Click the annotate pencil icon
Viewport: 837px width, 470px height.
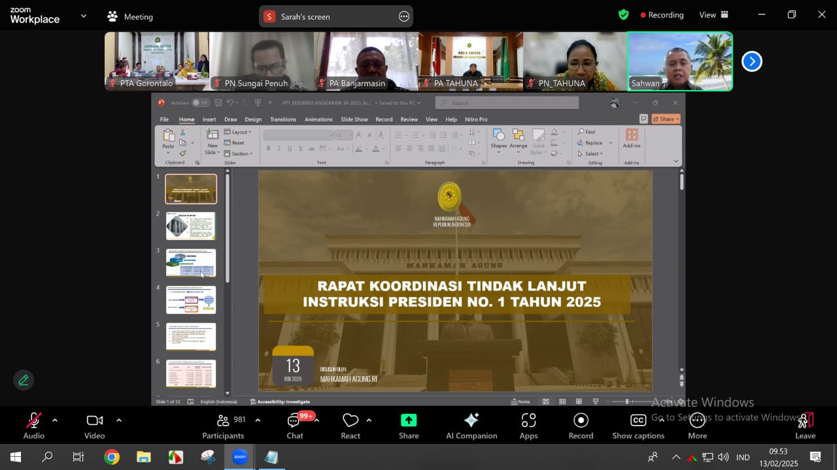pos(24,380)
